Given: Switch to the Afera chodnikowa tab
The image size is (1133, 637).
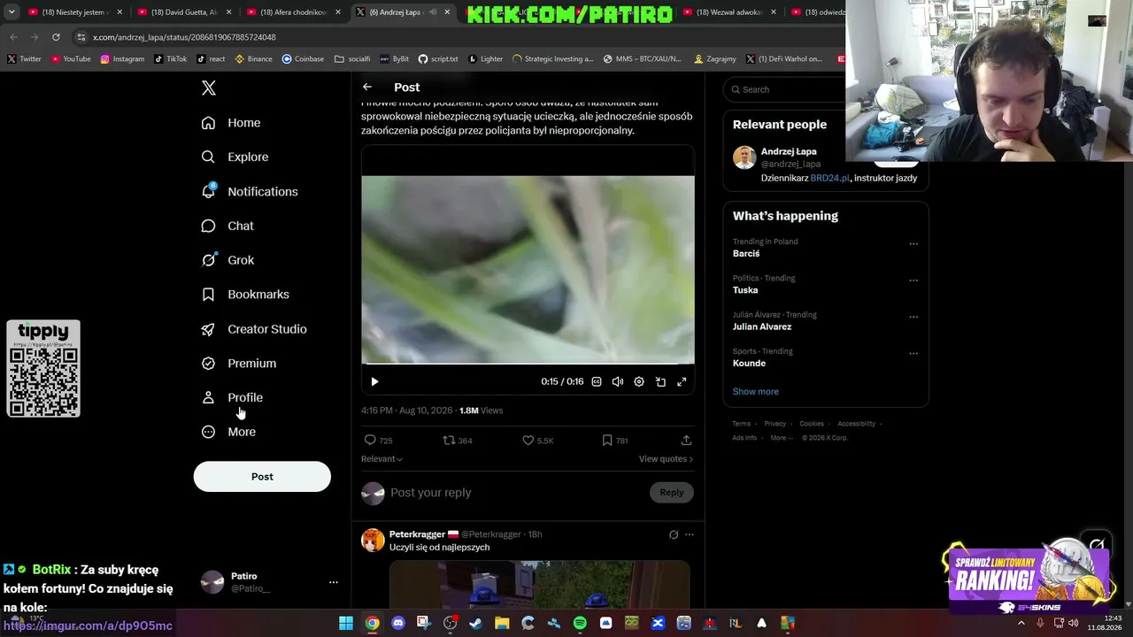Looking at the screenshot, I should (292, 12).
